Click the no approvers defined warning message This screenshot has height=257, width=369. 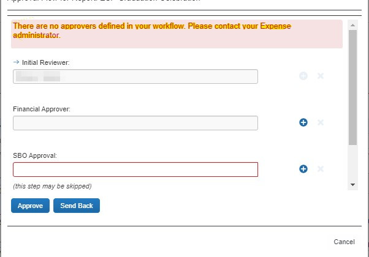click(152, 31)
